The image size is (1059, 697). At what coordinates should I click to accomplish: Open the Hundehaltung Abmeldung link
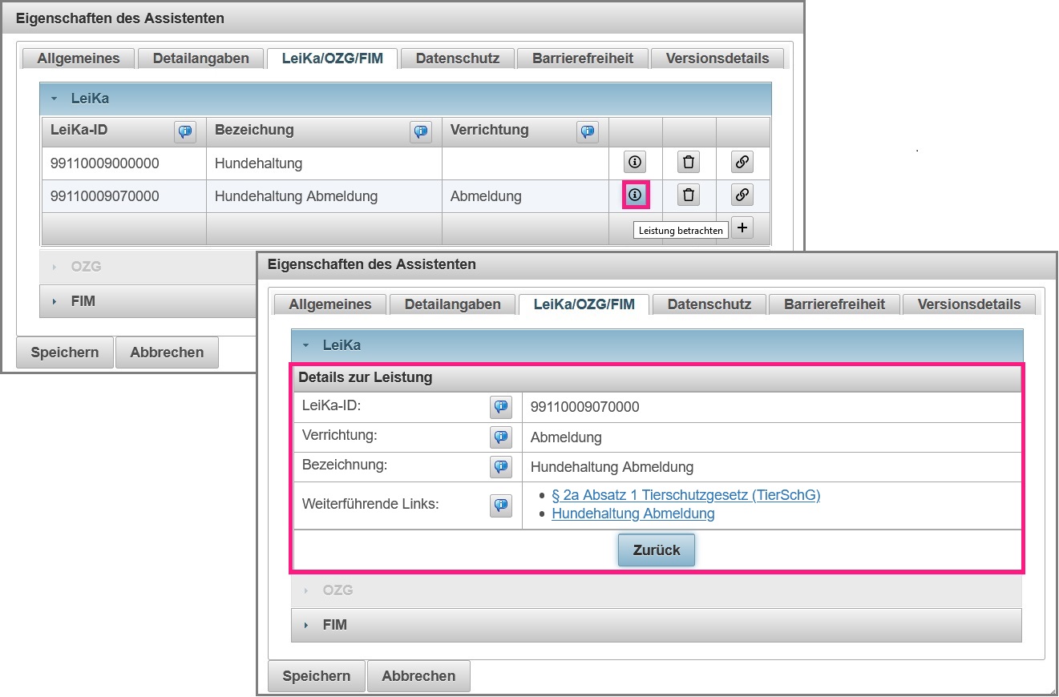[633, 514]
